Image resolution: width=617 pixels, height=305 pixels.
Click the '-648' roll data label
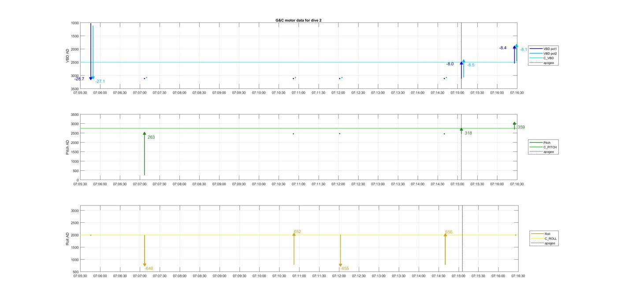149,268
